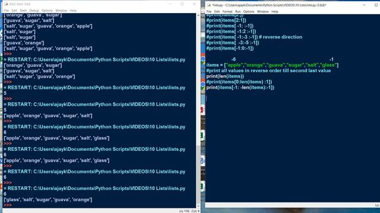Open Edit menu in lists.py editor

(217, 12)
